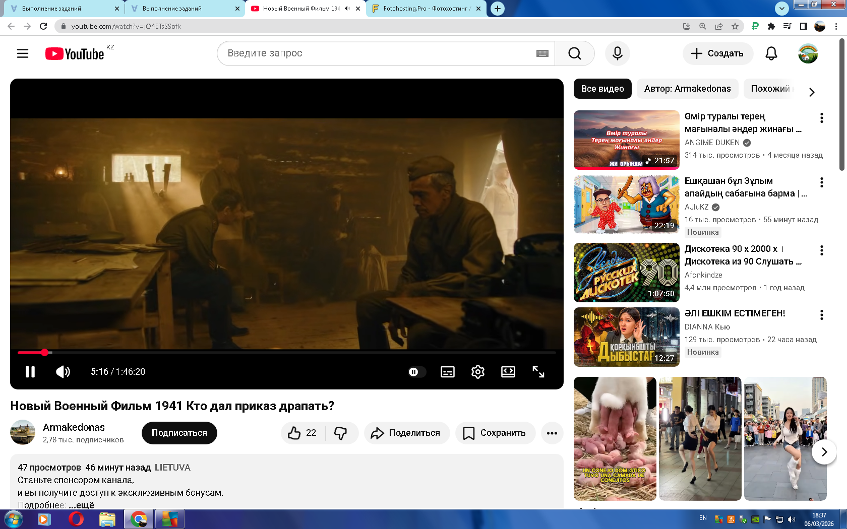Open a new browser tab
Viewport: 847px width, 529px height.
(498, 9)
